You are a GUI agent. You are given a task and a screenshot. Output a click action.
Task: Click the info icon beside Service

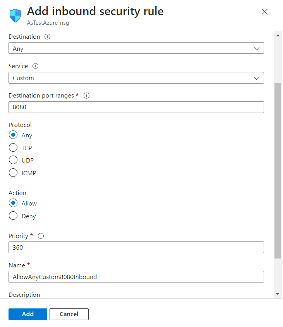tap(36, 66)
